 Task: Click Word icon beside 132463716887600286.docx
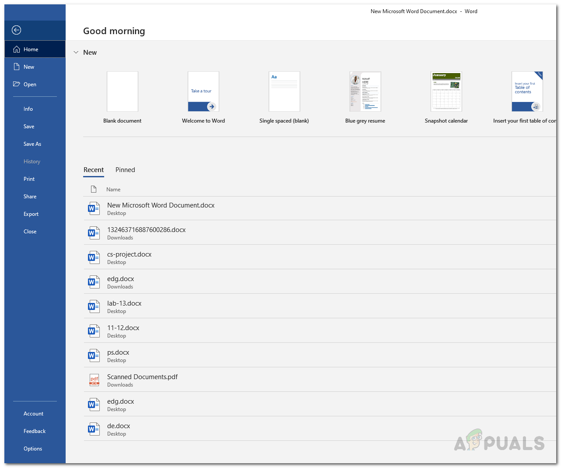(94, 233)
